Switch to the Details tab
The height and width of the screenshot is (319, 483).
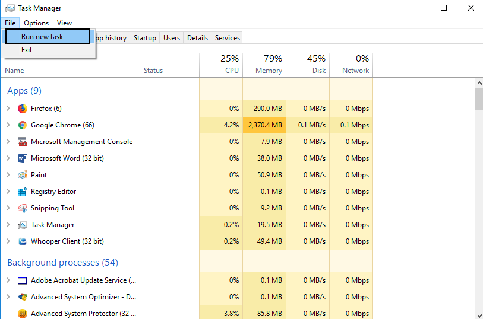[x=197, y=38]
